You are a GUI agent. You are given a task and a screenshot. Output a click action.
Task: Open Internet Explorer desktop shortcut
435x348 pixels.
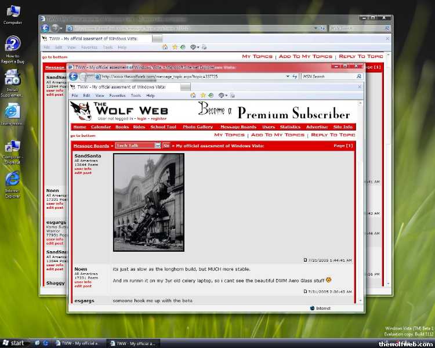(x=13, y=186)
